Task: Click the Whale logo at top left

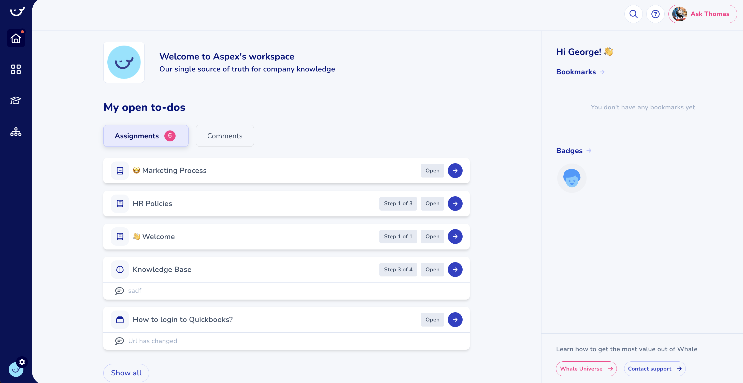Action: pyautogui.click(x=17, y=11)
